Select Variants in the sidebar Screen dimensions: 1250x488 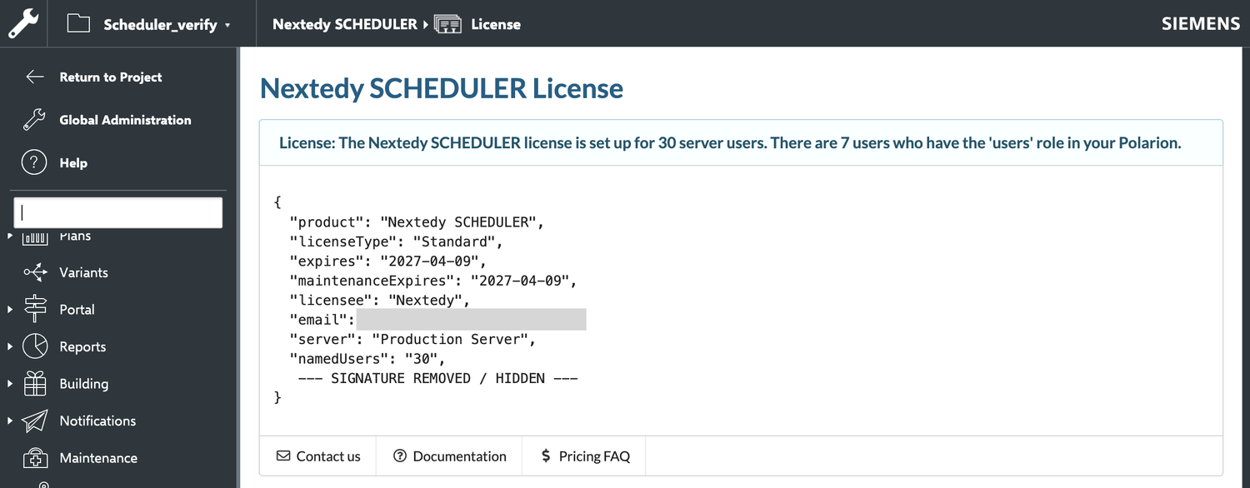83,272
